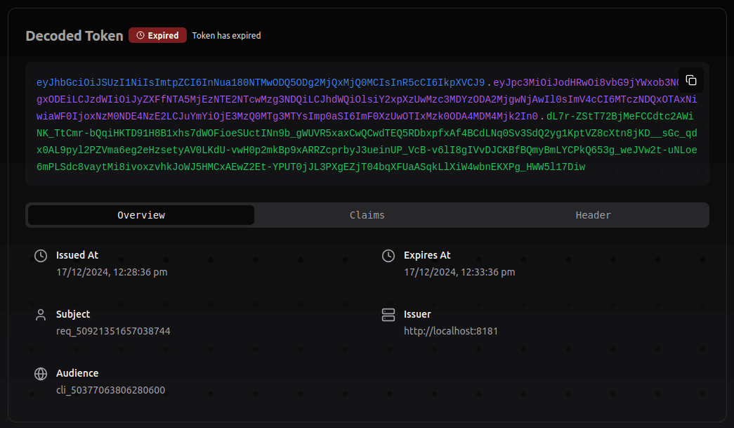Click the copy icon on the token box

tap(690, 80)
